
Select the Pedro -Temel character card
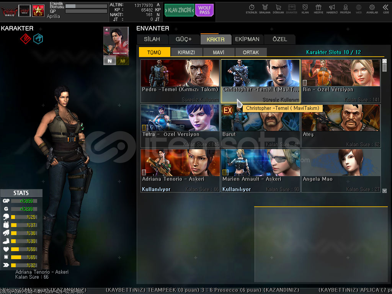180,81
